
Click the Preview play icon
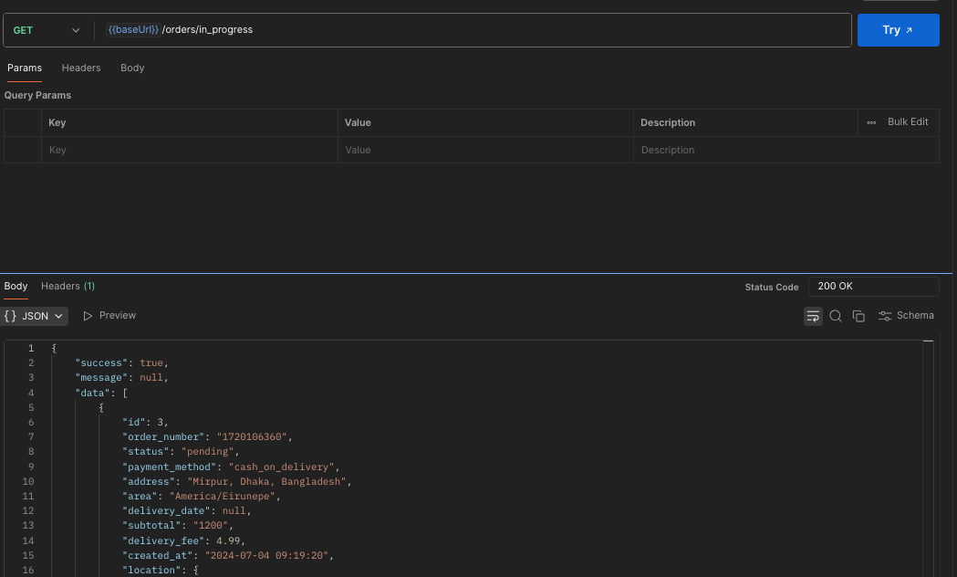pos(88,316)
